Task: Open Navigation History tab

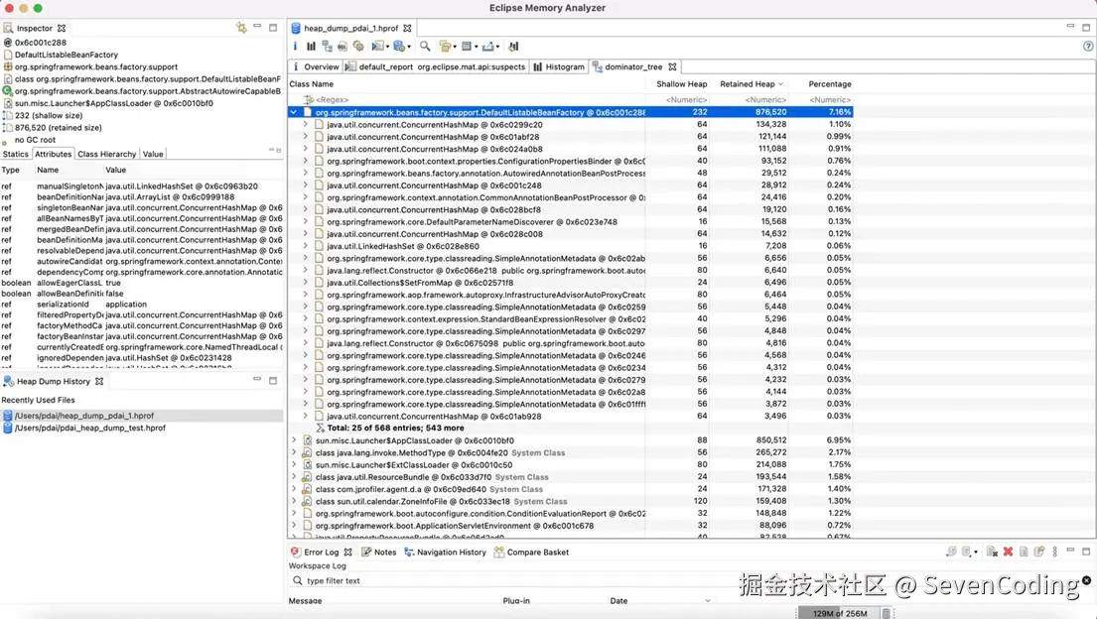Action: (x=445, y=552)
